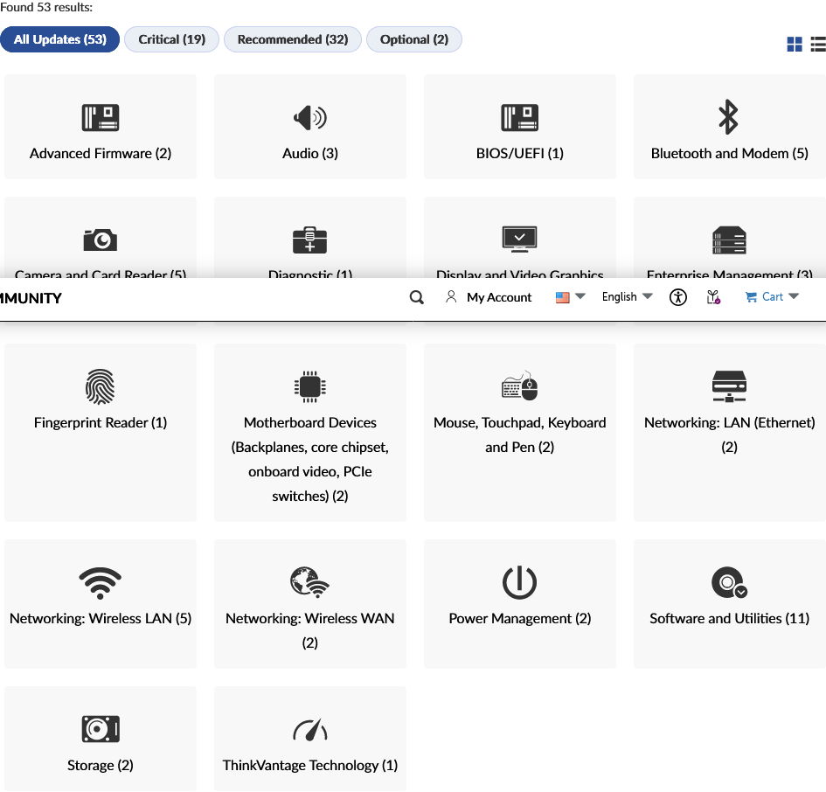
Task: Open the Advanced Firmware category icon
Action: [x=101, y=117]
